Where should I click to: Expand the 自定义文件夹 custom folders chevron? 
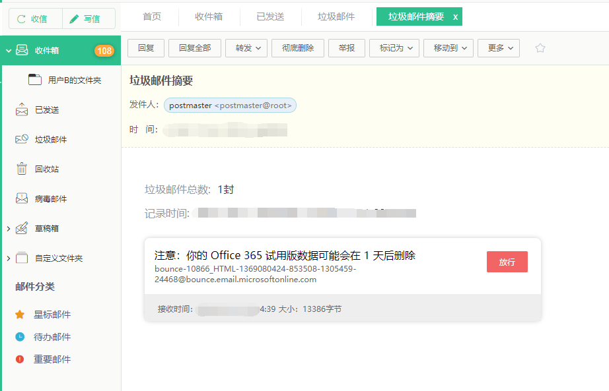coord(8,258)
